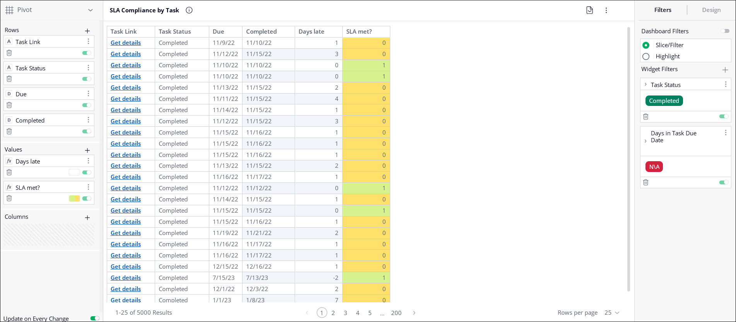This screenshot has height=322, width=736.
Task: Delete the Task Status row field
Action: click(9, 79)
